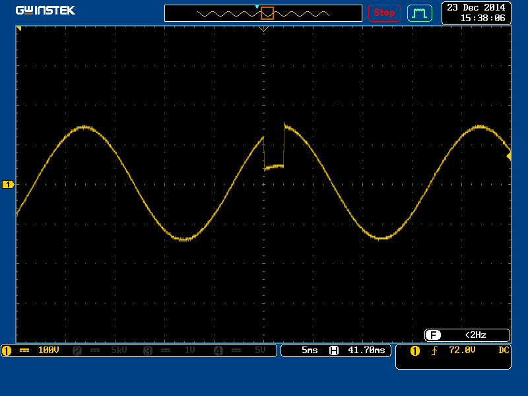The height and width of the screenshot is (396, 528).
Task: Select the channel 1 ground marker
Action: point(8,185)
